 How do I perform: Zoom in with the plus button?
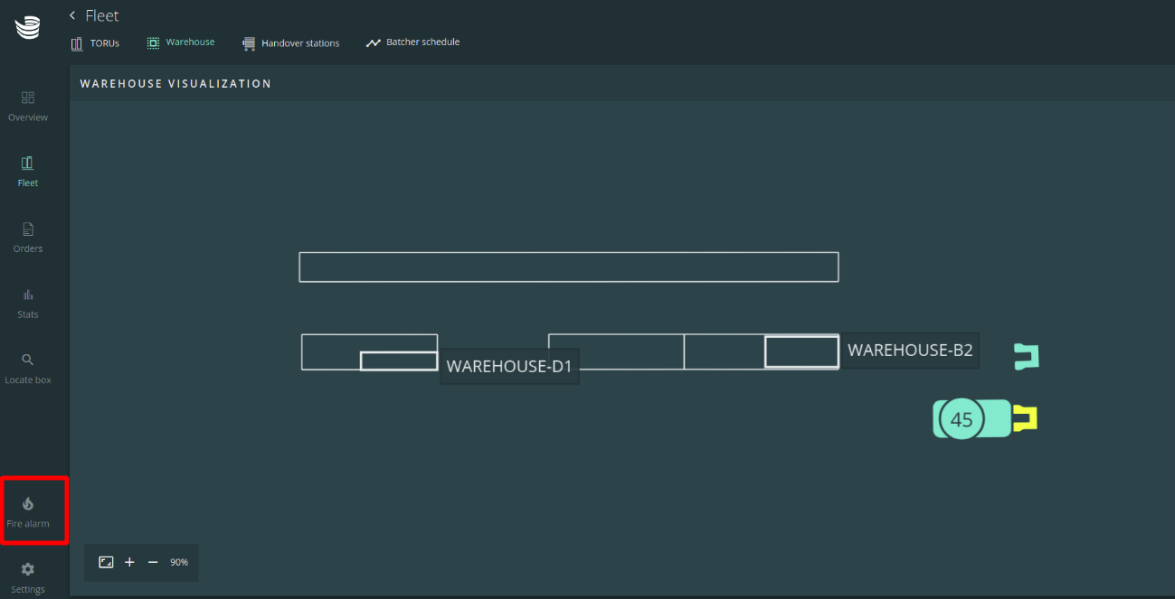click(x=129, y=562)
